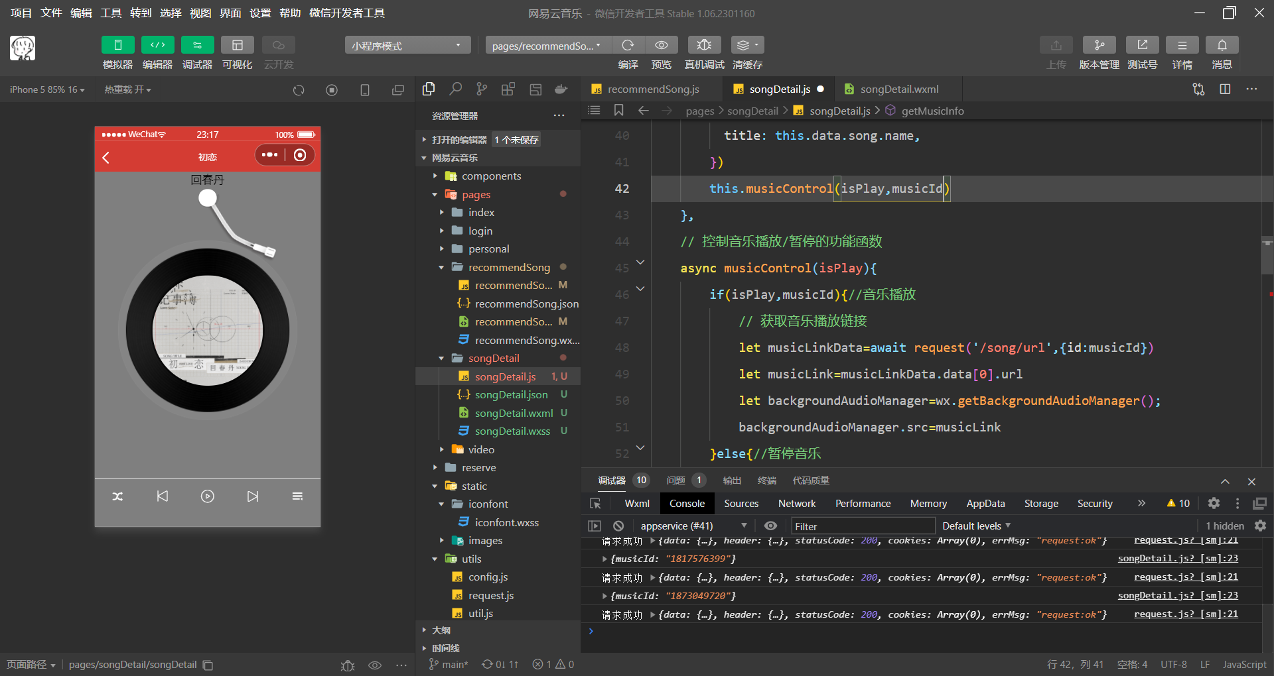Click the console Filter input field

point(863,526)
